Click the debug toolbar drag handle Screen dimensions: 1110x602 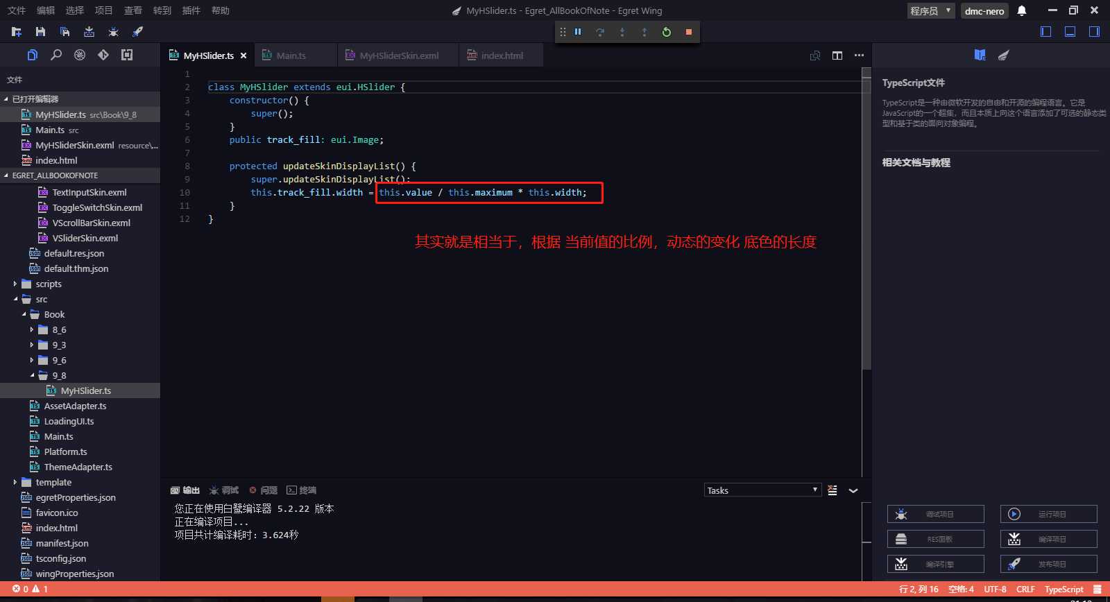click(x=563, y=32)
